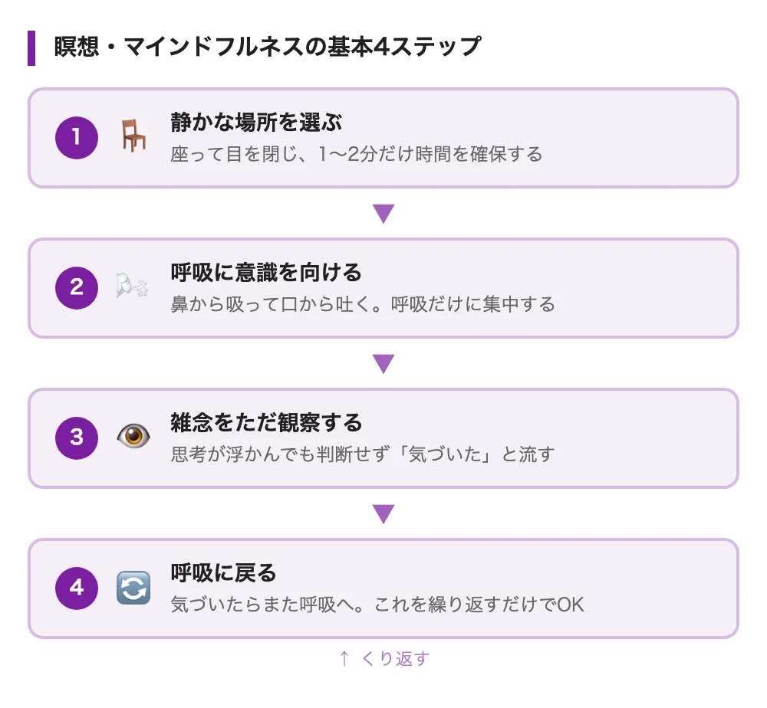Click the down arrow below step 3
Image resolution: width=767 pixels, height=708 pixels.
pos(383,513)
